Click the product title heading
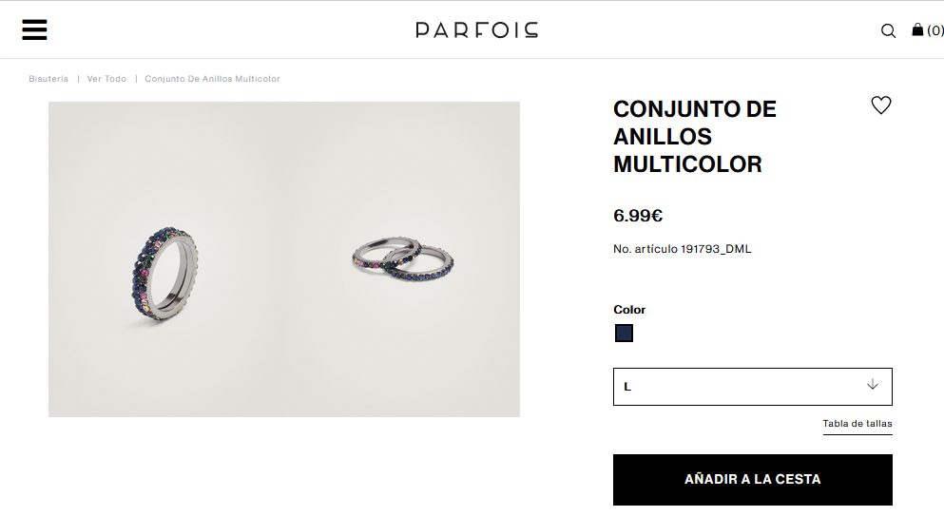Viewport: 944px width, 516px height. 695,137
